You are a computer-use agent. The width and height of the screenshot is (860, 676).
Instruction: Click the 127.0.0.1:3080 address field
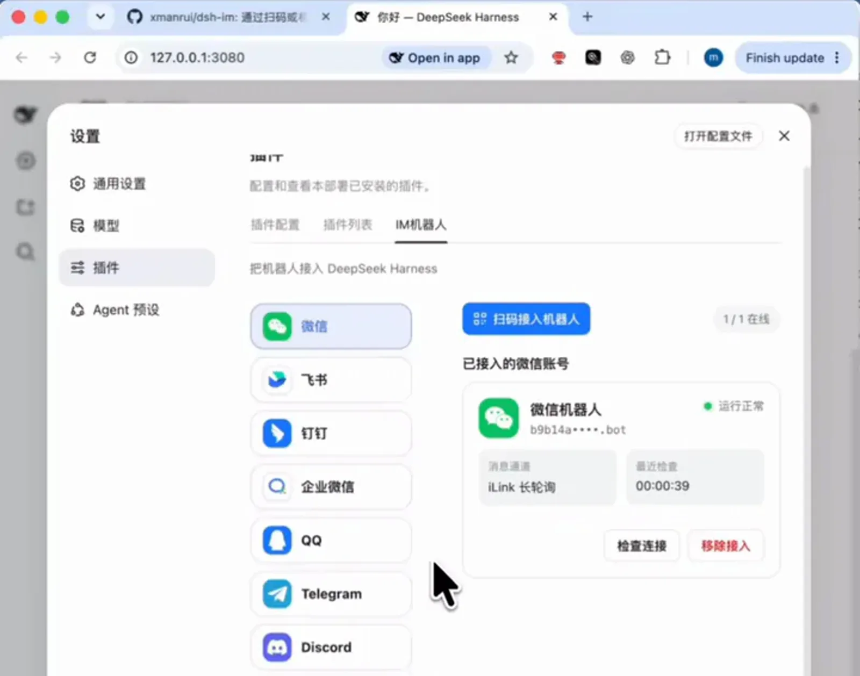[197, 57]
